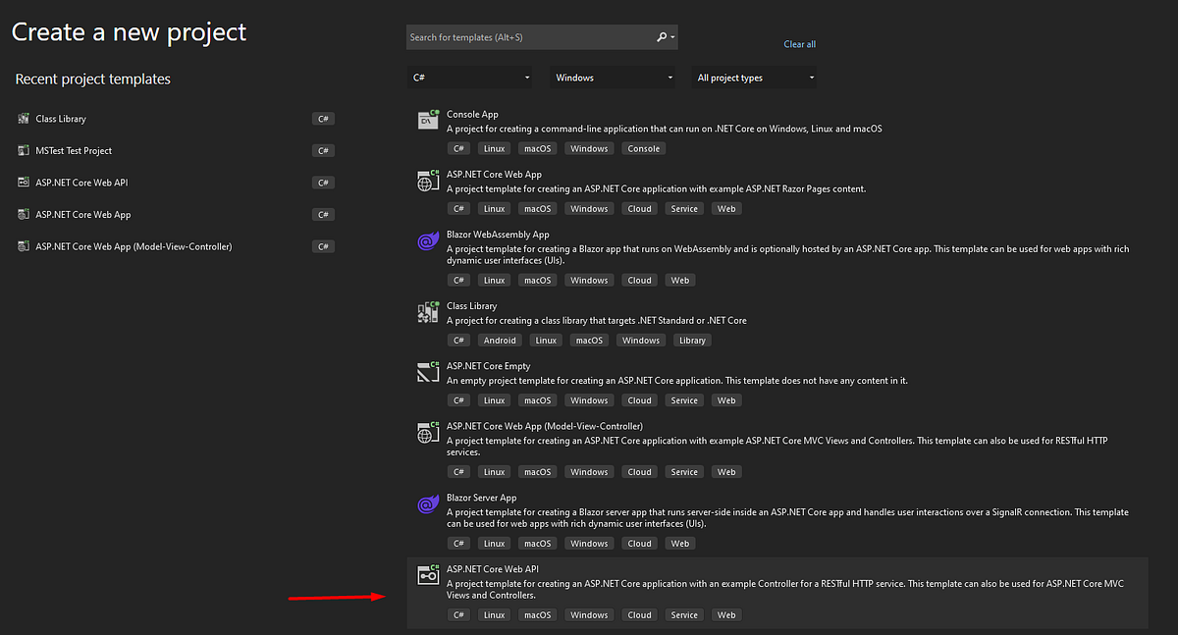Select the Console App template title
This screenshot has height=635, width=1178.
click(x=472, y=115)
